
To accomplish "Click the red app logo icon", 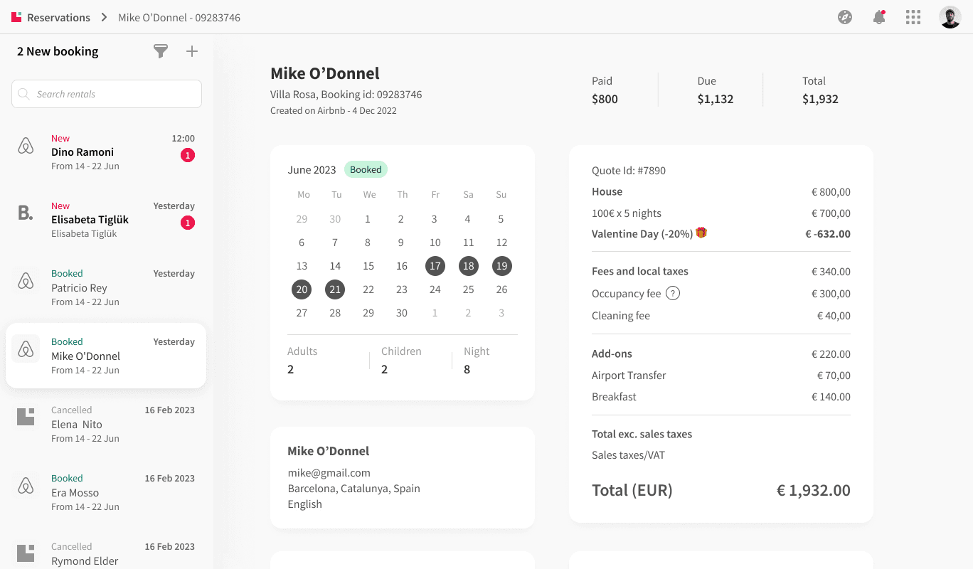I will coord(16,17).
